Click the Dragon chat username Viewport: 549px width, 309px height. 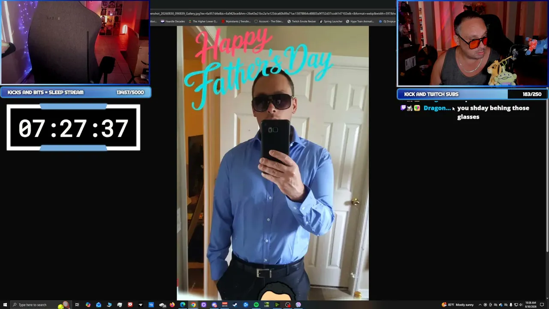click(437, 108)
